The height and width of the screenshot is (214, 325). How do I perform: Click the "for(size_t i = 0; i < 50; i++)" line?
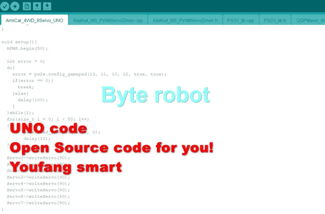click(x=48, y=119)
